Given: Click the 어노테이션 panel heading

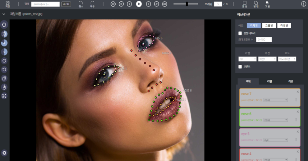Looking at the screenshot, I should [x=243, y=15].
